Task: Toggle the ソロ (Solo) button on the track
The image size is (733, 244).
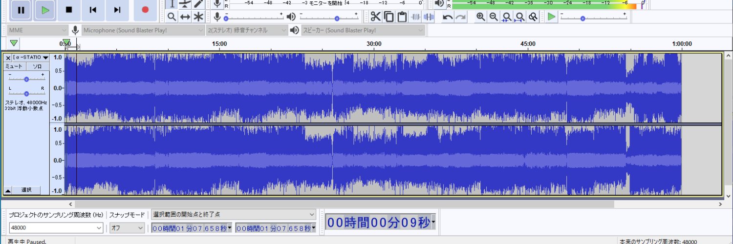Action: (x=38, y=66)
